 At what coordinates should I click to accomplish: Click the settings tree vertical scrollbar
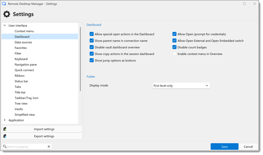(80, 59)
